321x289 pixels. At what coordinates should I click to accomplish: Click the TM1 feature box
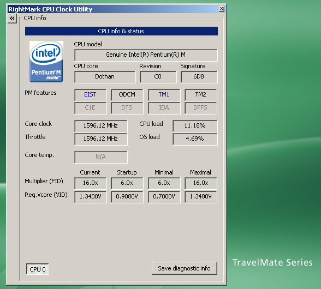tap(164, 95)
